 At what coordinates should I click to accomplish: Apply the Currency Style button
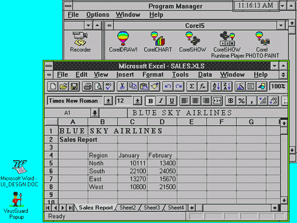tap(230, 101)
